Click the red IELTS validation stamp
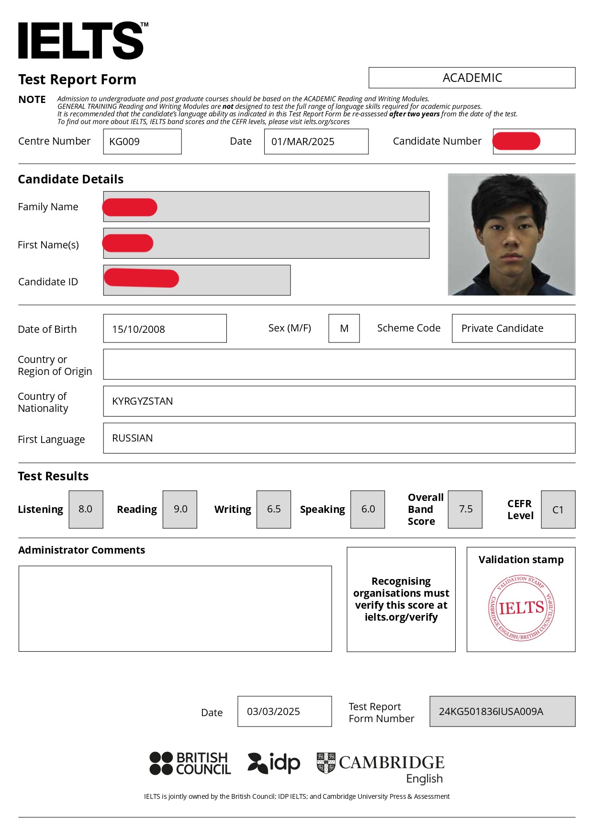 pos(521,608)
